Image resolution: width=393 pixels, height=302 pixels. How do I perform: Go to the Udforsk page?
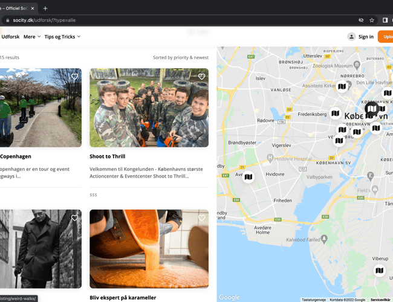coord(10,37)
